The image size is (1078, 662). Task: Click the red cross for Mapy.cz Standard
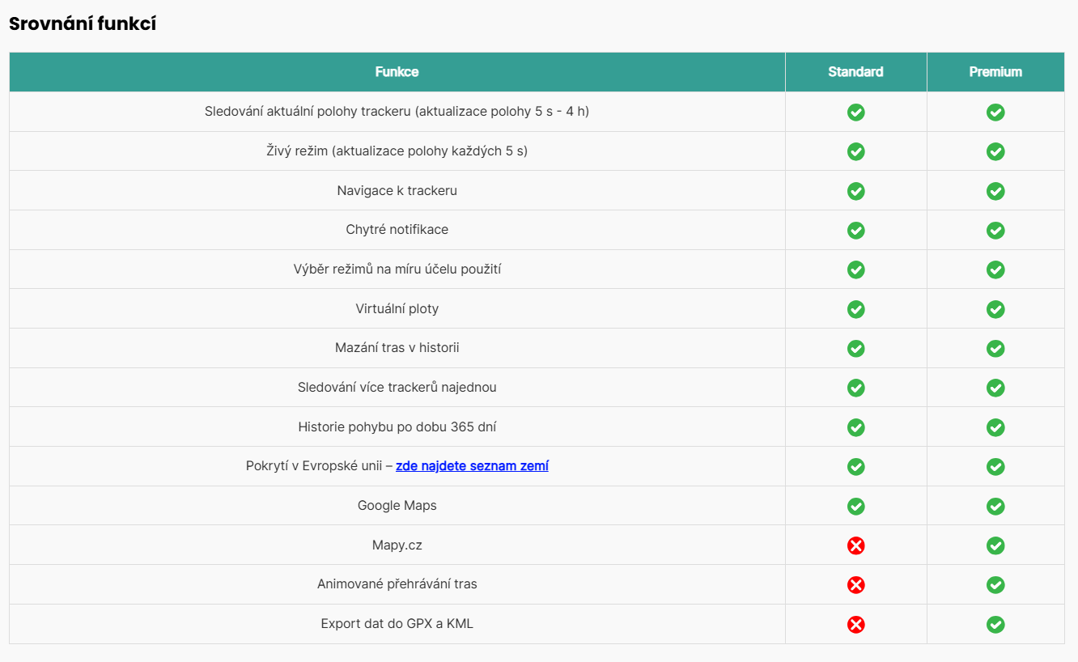(x=855, y=545)
